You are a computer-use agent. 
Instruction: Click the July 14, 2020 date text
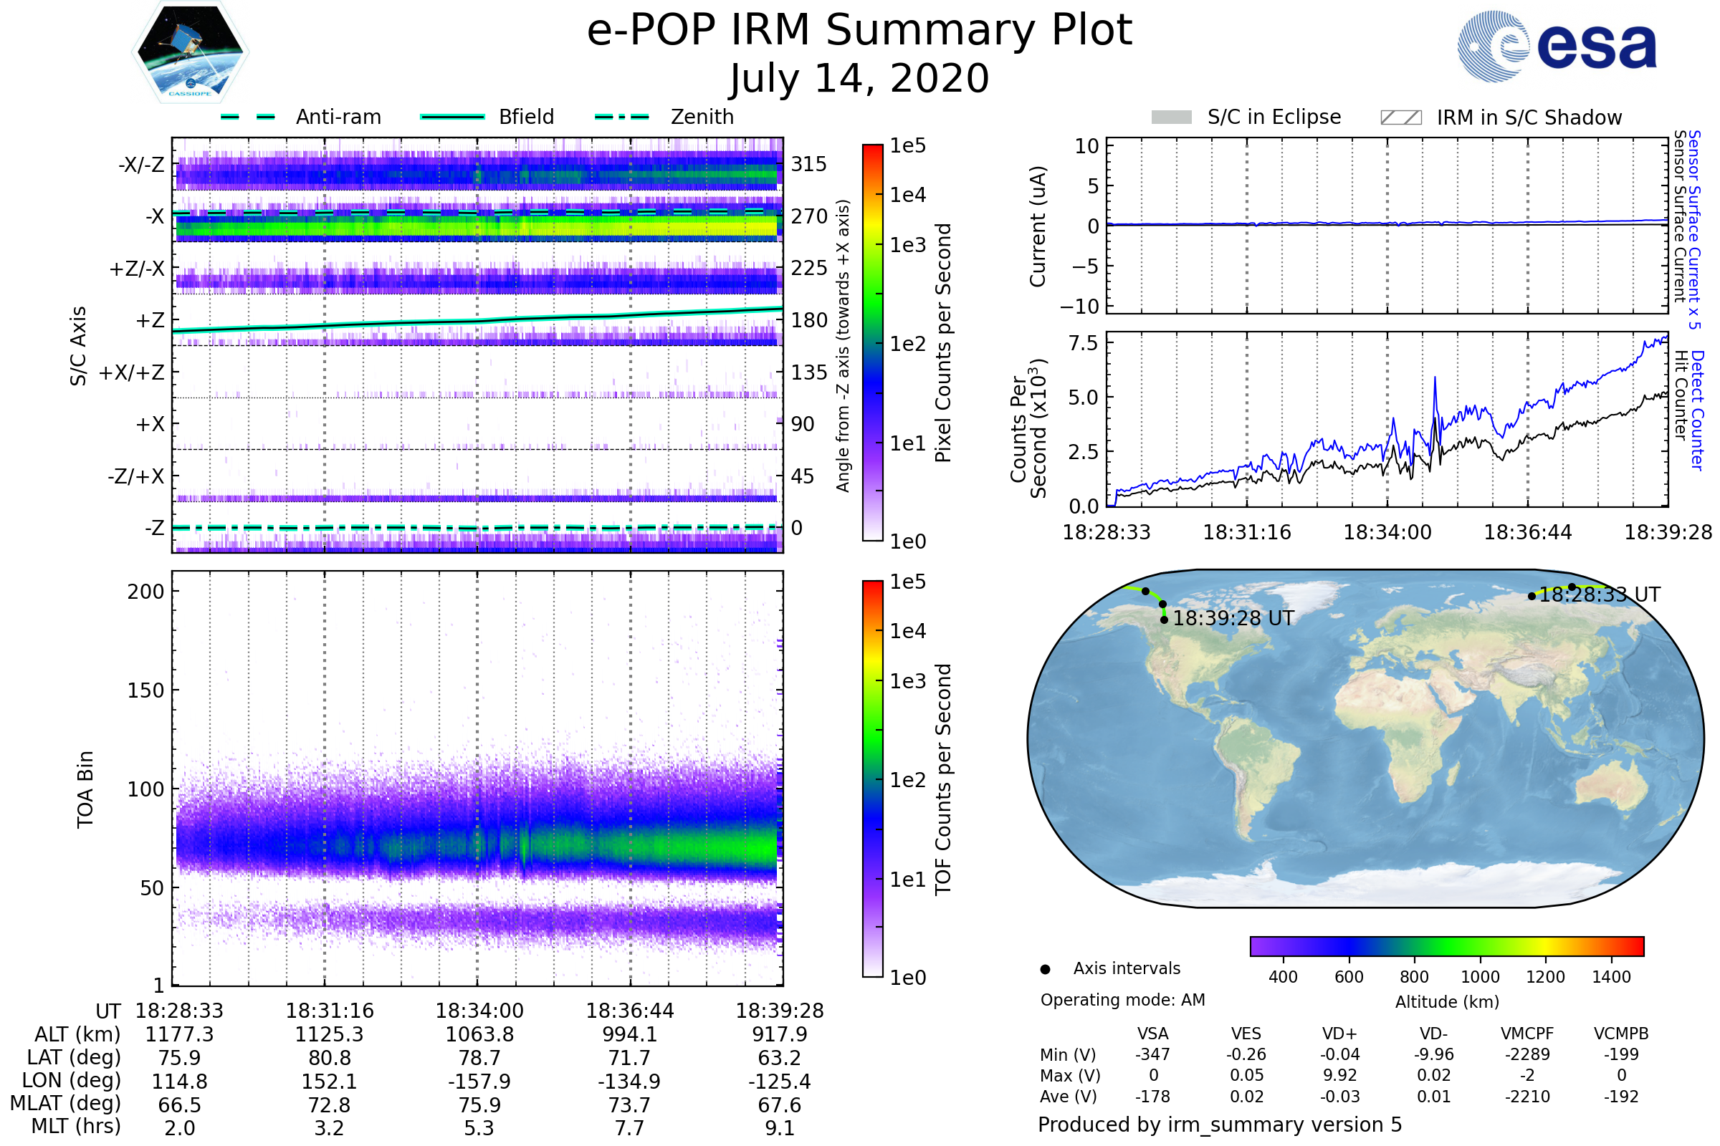click(x=859, y=78)
